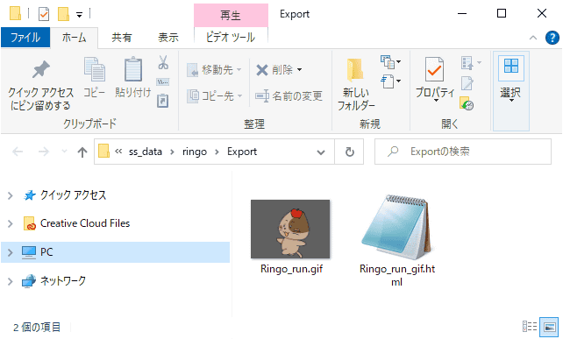Collapse the ribbon with caret arrow

[533, 38]
